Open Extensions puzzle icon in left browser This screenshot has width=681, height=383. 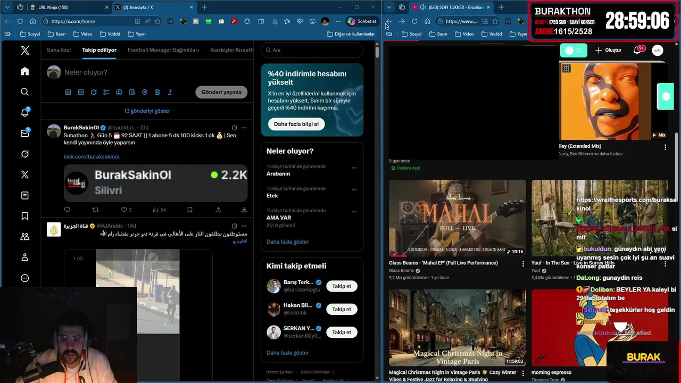pyautogui.click(x=247, y=21)
